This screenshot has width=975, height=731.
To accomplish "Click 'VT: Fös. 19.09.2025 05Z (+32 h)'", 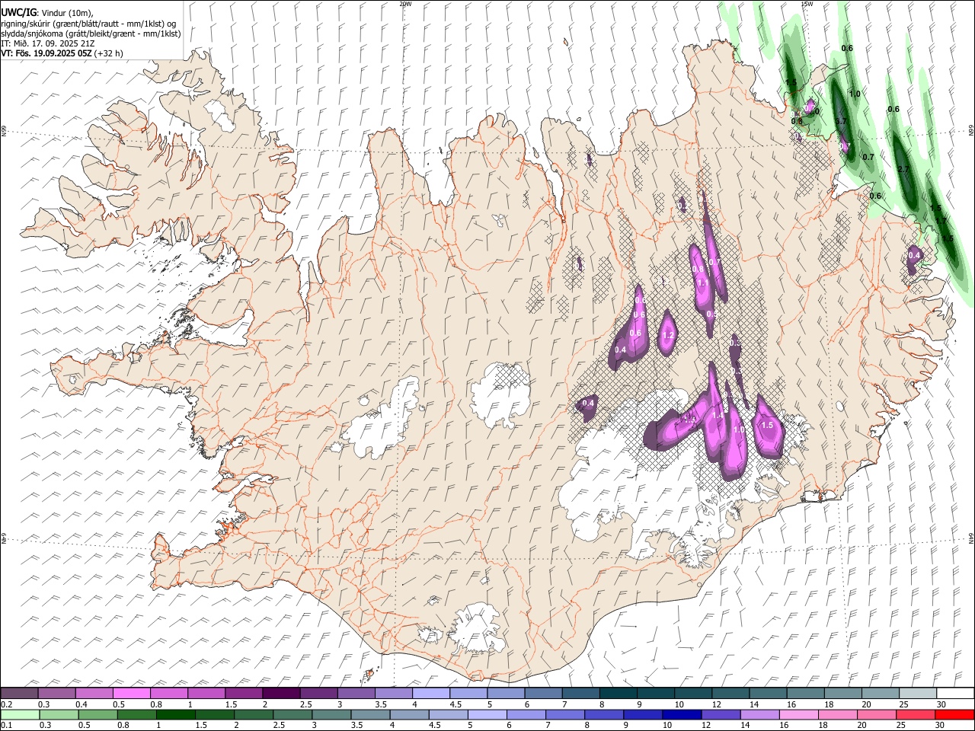I will click(x=62, y=53).
